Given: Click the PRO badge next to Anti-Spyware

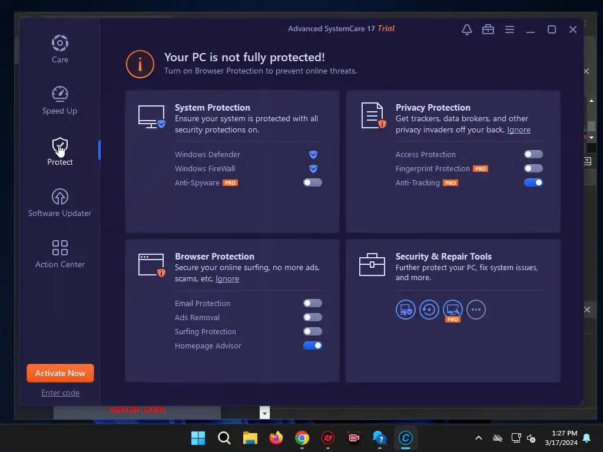Looking at the screenshot, I should click(230, 183).
